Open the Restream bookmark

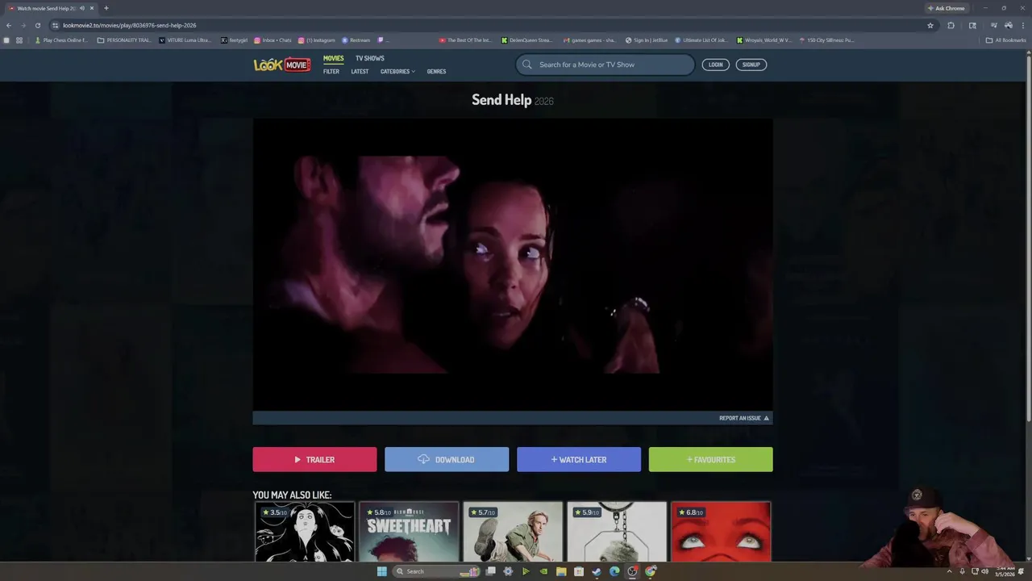pos(356,40)
